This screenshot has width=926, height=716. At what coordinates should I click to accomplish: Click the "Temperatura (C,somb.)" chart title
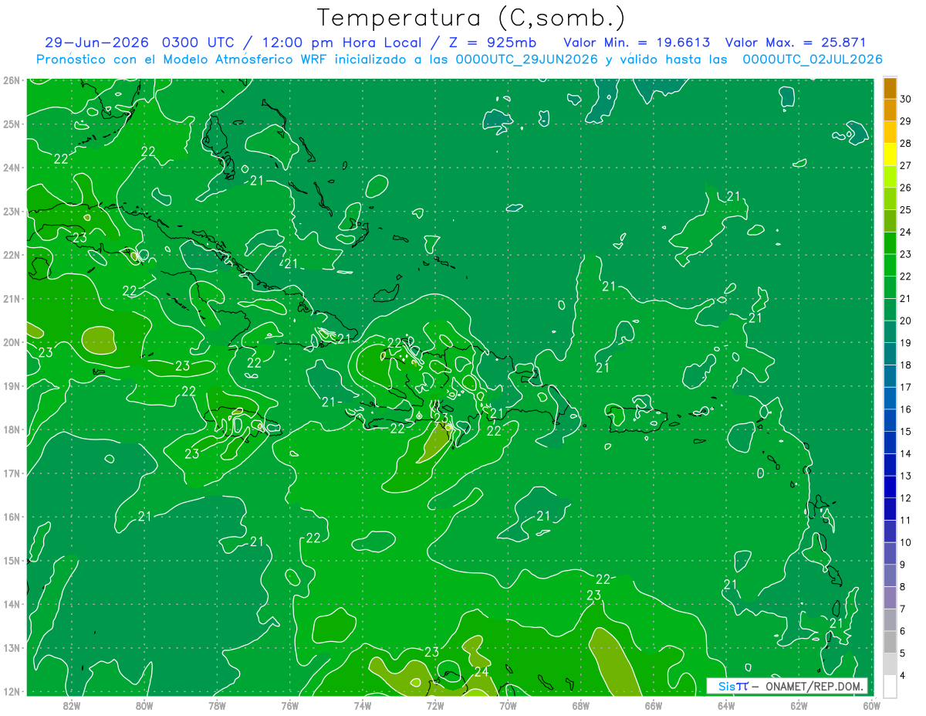tap(471, 18)
